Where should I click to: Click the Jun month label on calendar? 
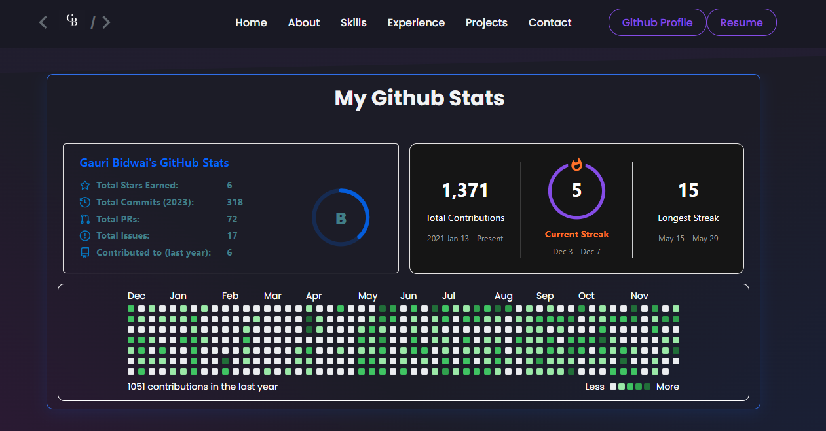point(409,296)
